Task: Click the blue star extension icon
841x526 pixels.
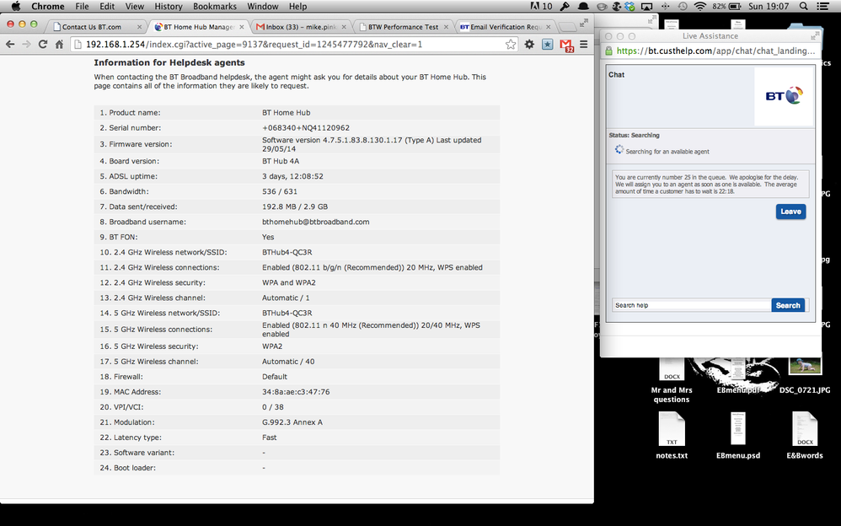Action: [547, 44]
